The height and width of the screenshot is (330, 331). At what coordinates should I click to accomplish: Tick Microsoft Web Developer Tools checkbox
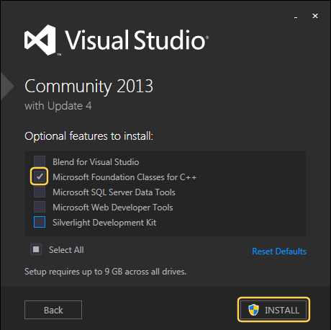point(40,207)
